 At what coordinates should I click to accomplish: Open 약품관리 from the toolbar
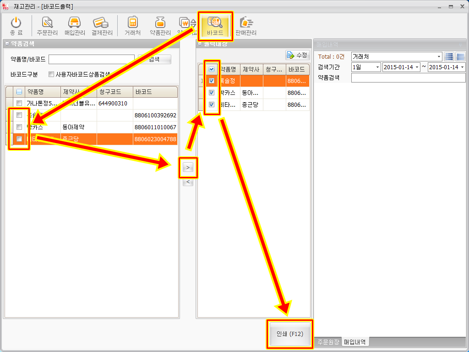(160, 26)
